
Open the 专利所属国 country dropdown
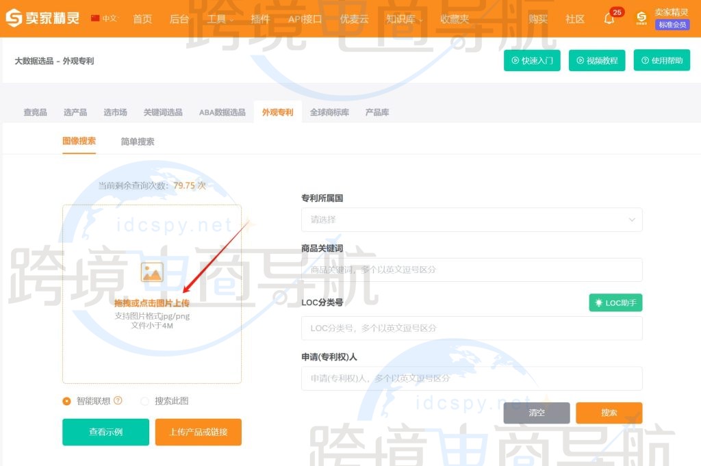pos(472,220)
